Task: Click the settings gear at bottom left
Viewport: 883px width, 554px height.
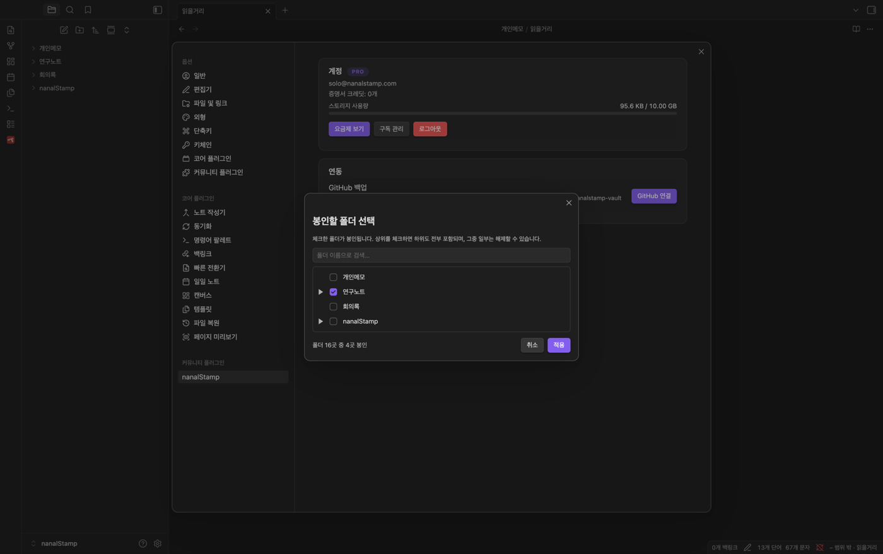Action: (158, 543)
